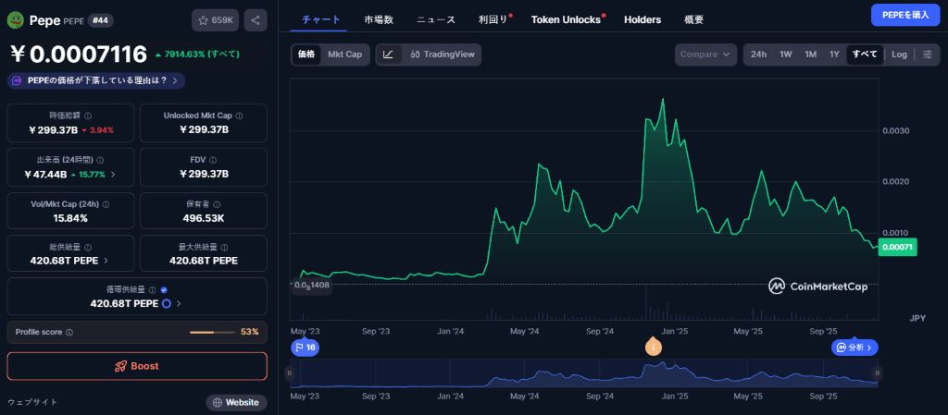The height and width of the screenshot is (415, 948).
Task: Click the green 0.00071 current price tag
Action: pyautogui.click(x=898, y=247)
